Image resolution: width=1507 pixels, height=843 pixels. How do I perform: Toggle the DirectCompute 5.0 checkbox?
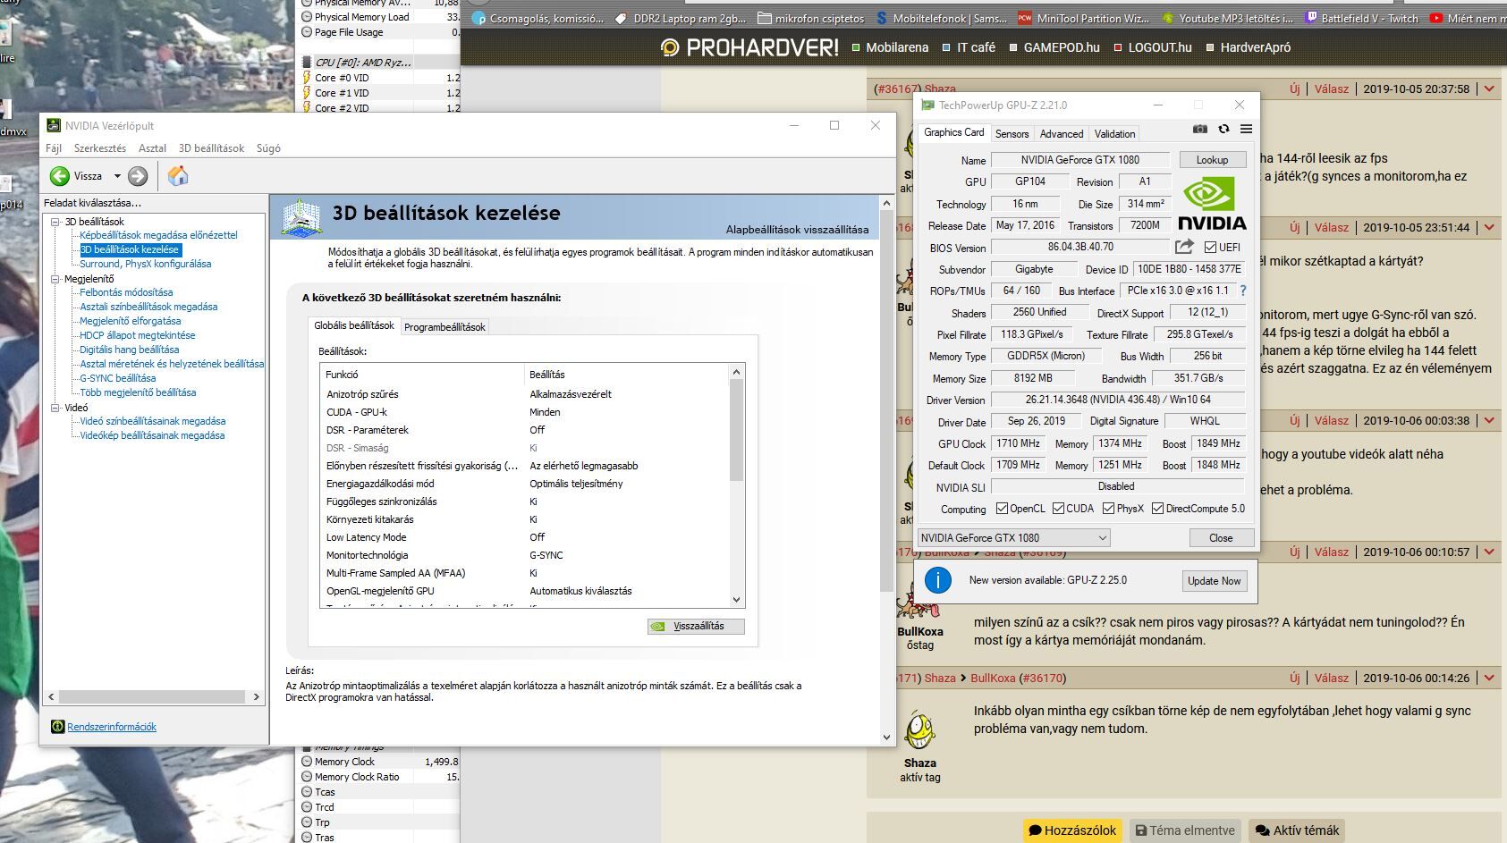coord(1157,509)
